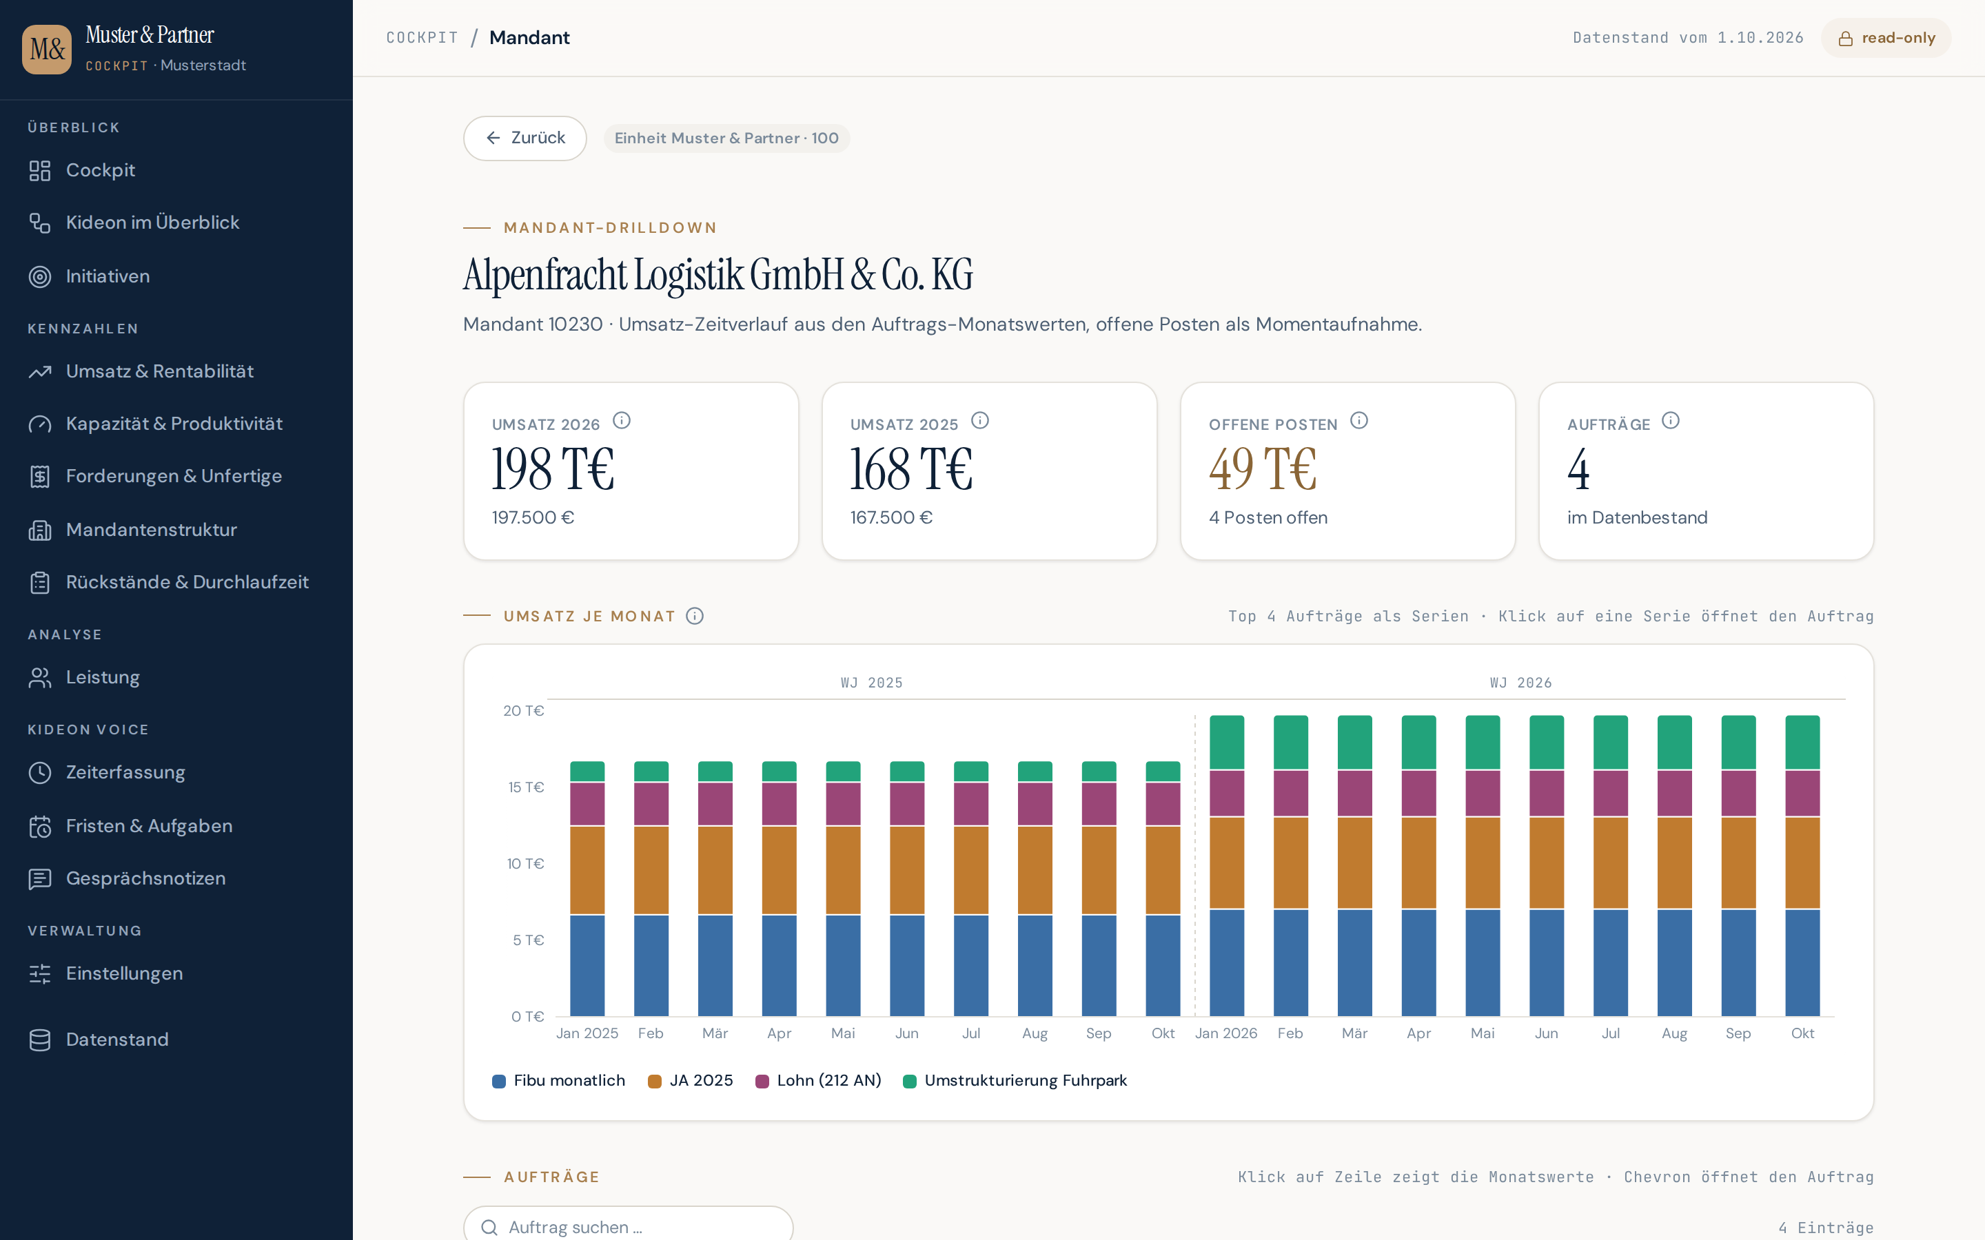The width and height of the screenshot is (1985, 1240).
Task: Open Umsatz & Rentabilität trend icon
Action: 39,371
